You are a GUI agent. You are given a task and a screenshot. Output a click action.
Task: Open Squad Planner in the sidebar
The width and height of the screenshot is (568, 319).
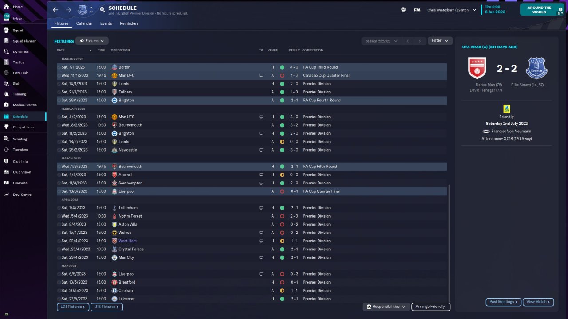[x=24, y=41]
